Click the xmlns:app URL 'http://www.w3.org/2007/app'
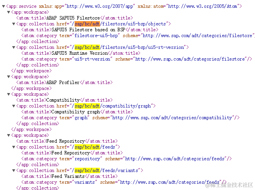This screenshot has width=255, height=190. 100,6
